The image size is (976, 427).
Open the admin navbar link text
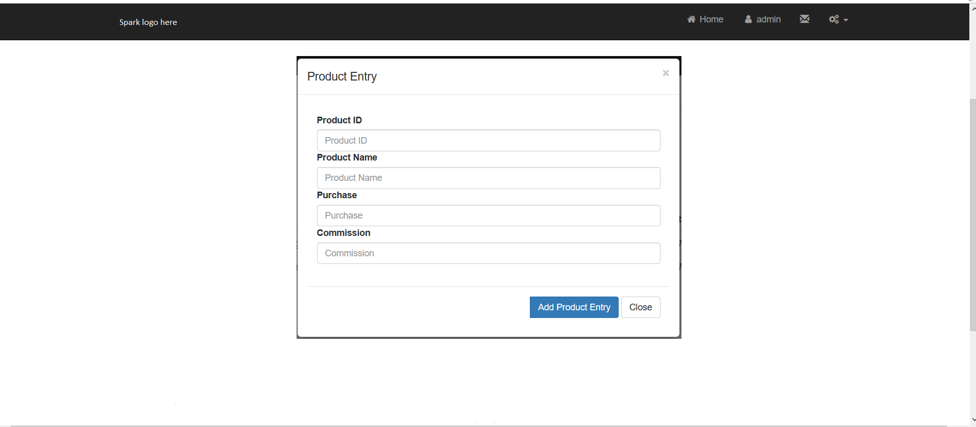(x=768, y=19)
